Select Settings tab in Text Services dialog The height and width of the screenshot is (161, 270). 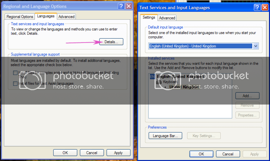coord(149,17)
